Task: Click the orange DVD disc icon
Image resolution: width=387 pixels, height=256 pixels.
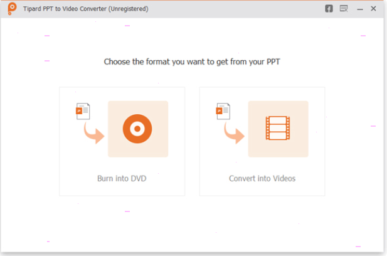Action: point(137,129)
